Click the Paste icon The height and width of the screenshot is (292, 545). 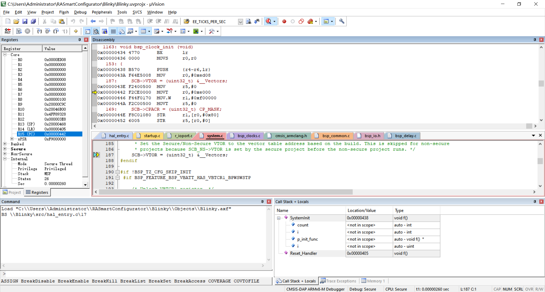click(x=62, y=21)
